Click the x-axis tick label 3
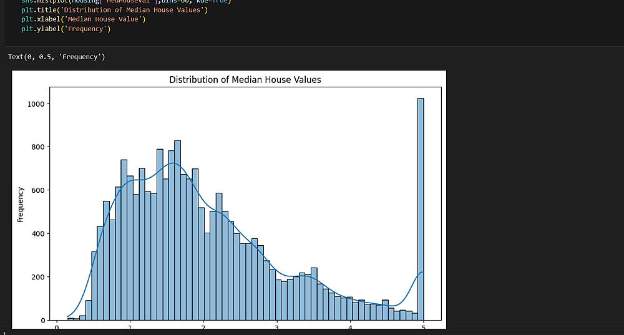This screenshot has width=624, height=335. 277,328
